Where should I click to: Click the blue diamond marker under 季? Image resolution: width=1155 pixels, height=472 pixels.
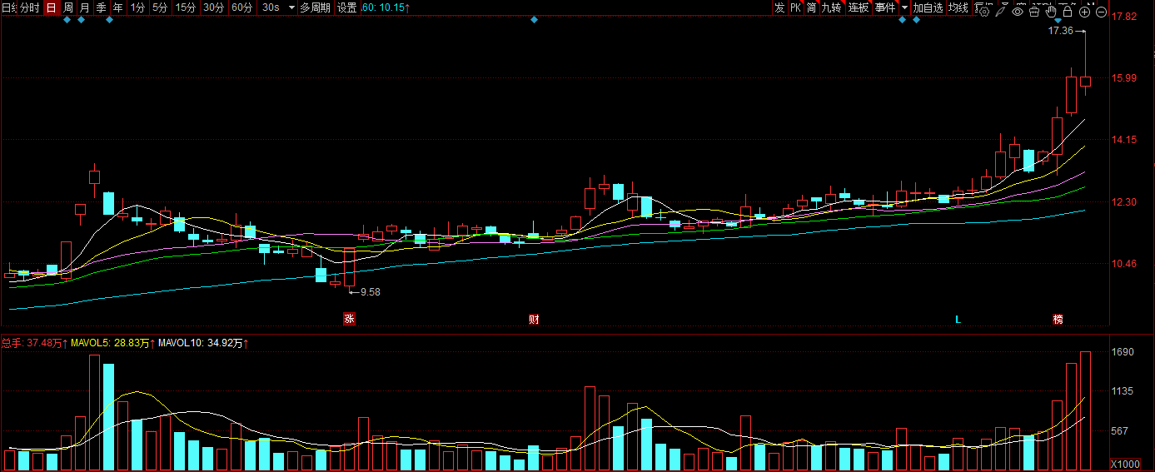pos(109,20)
